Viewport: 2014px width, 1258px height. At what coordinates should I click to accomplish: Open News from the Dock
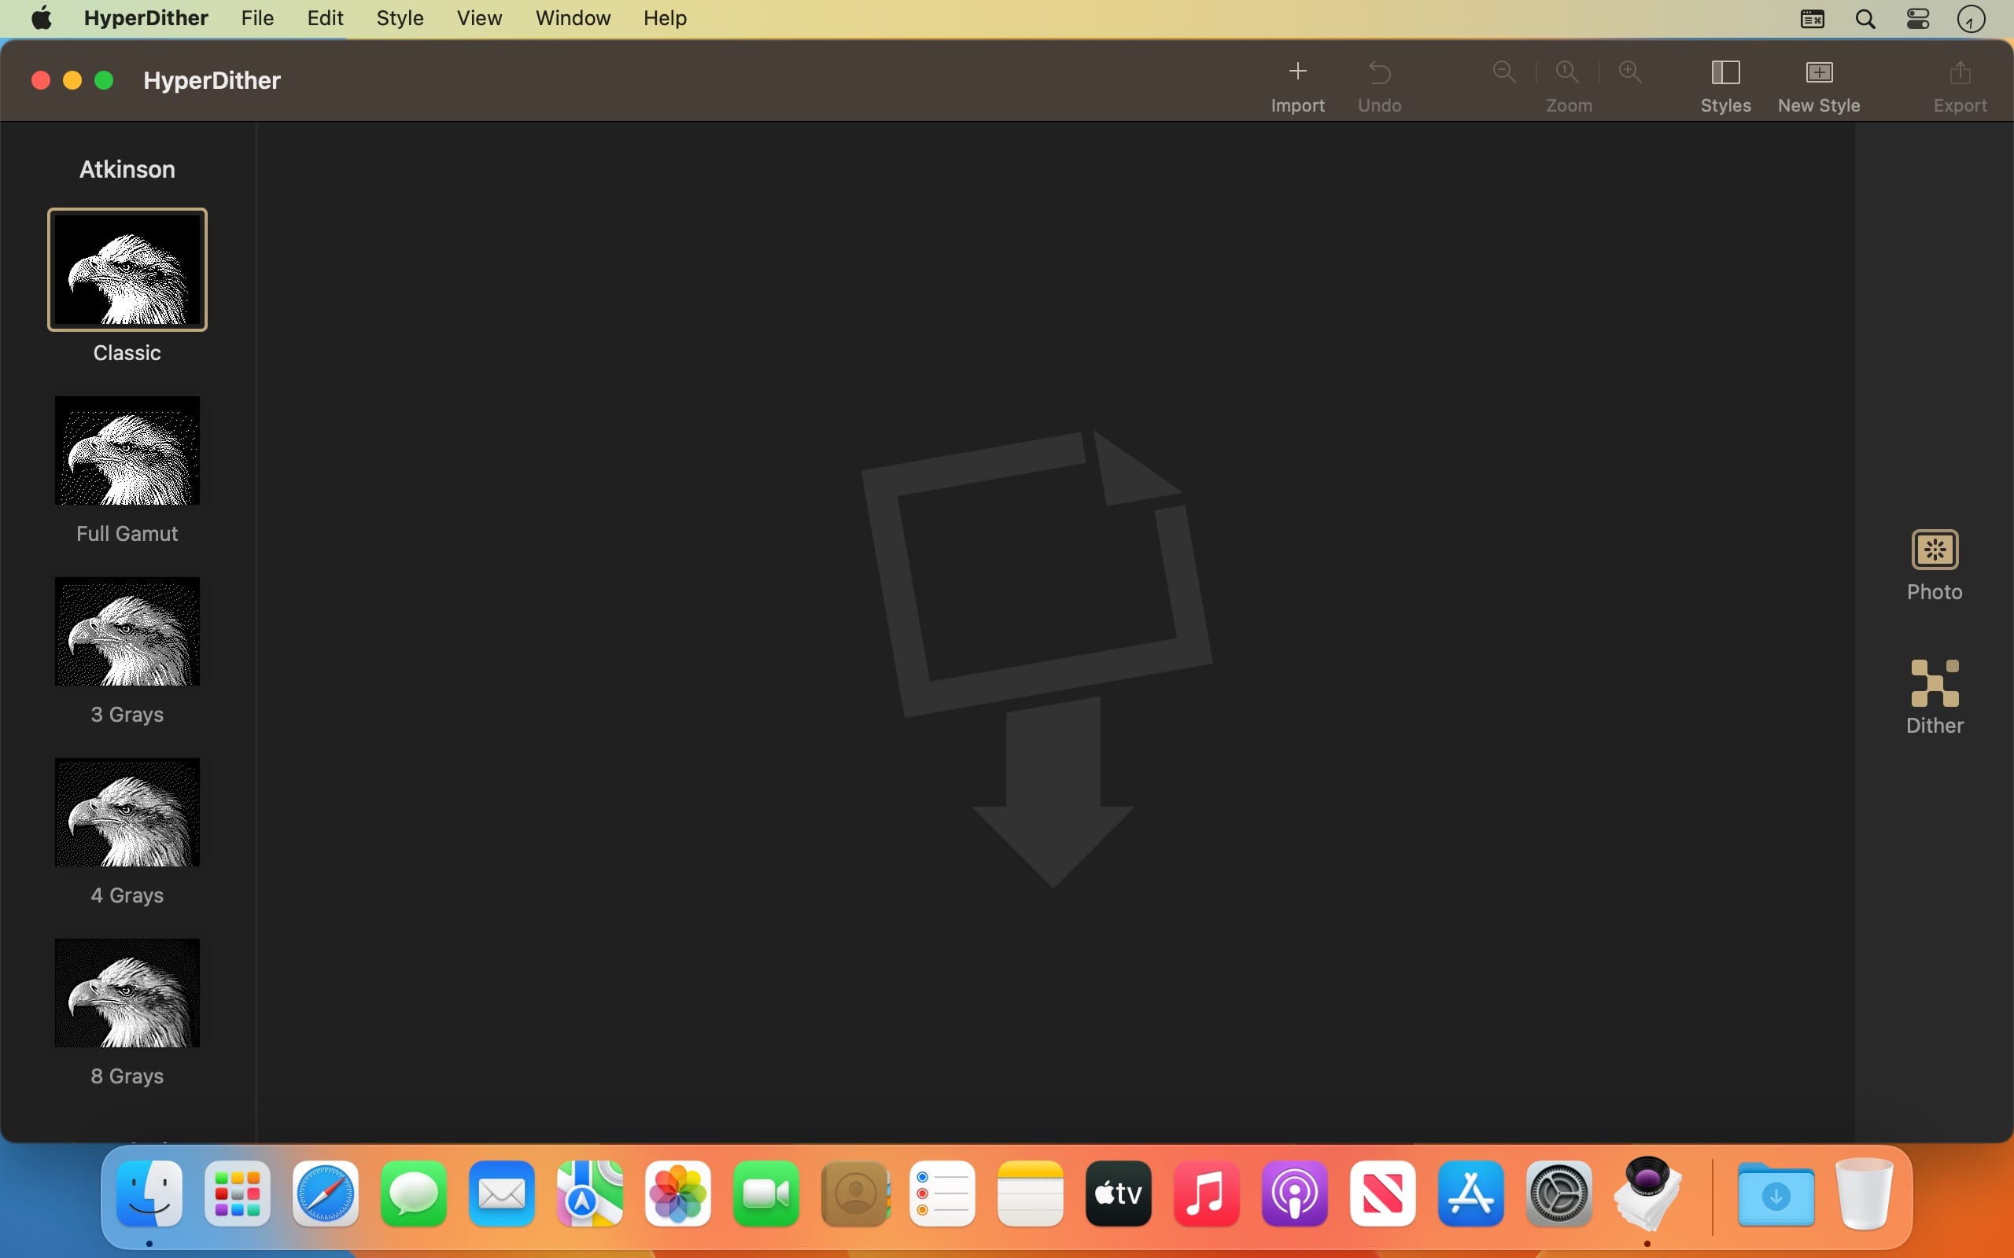(x=1383, y=1193)
